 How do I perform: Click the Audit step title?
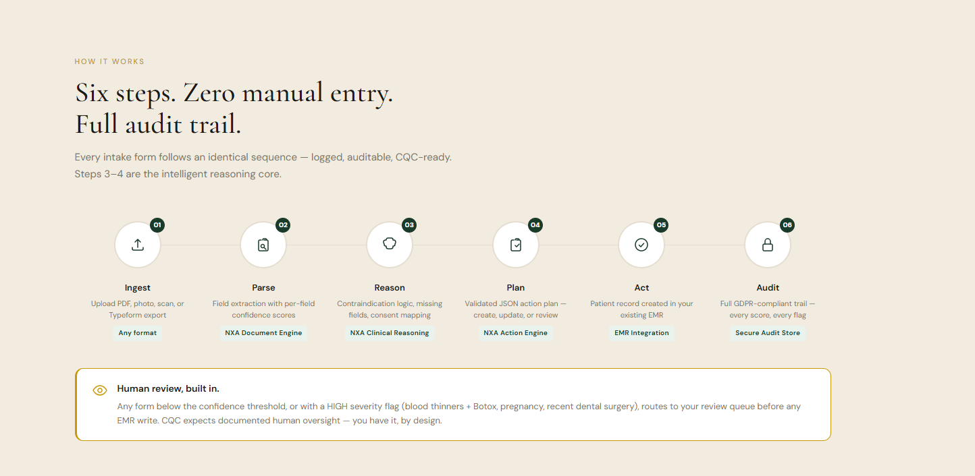tap(768, 288)
